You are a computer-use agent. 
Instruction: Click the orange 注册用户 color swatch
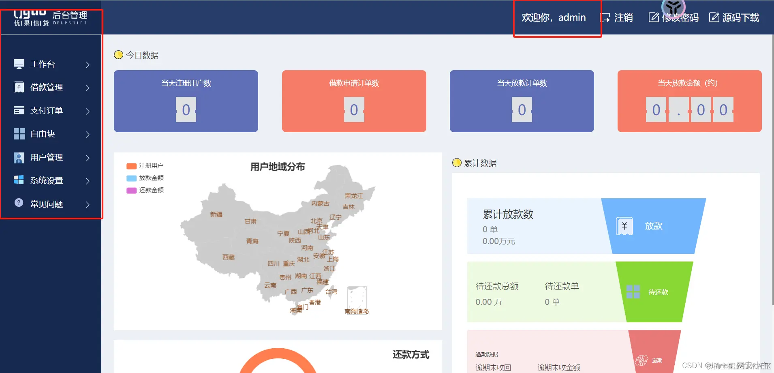(132, 165)
